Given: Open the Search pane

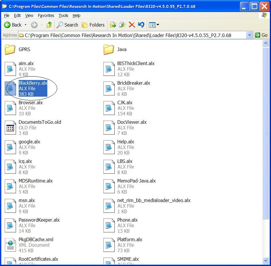Looking at the screenshot, I should (x=67, y=25).
